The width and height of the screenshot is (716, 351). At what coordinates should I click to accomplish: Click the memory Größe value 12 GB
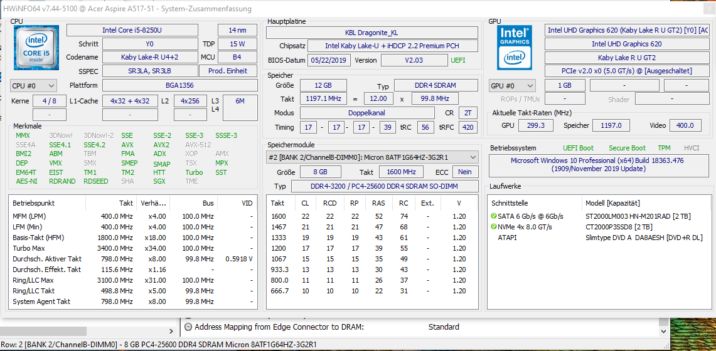[x=323, y=85]
